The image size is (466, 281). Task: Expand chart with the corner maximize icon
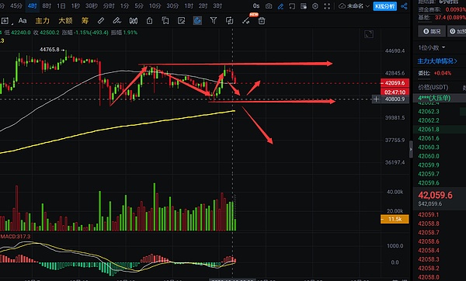pyautogui.click(x=368, y=34)
